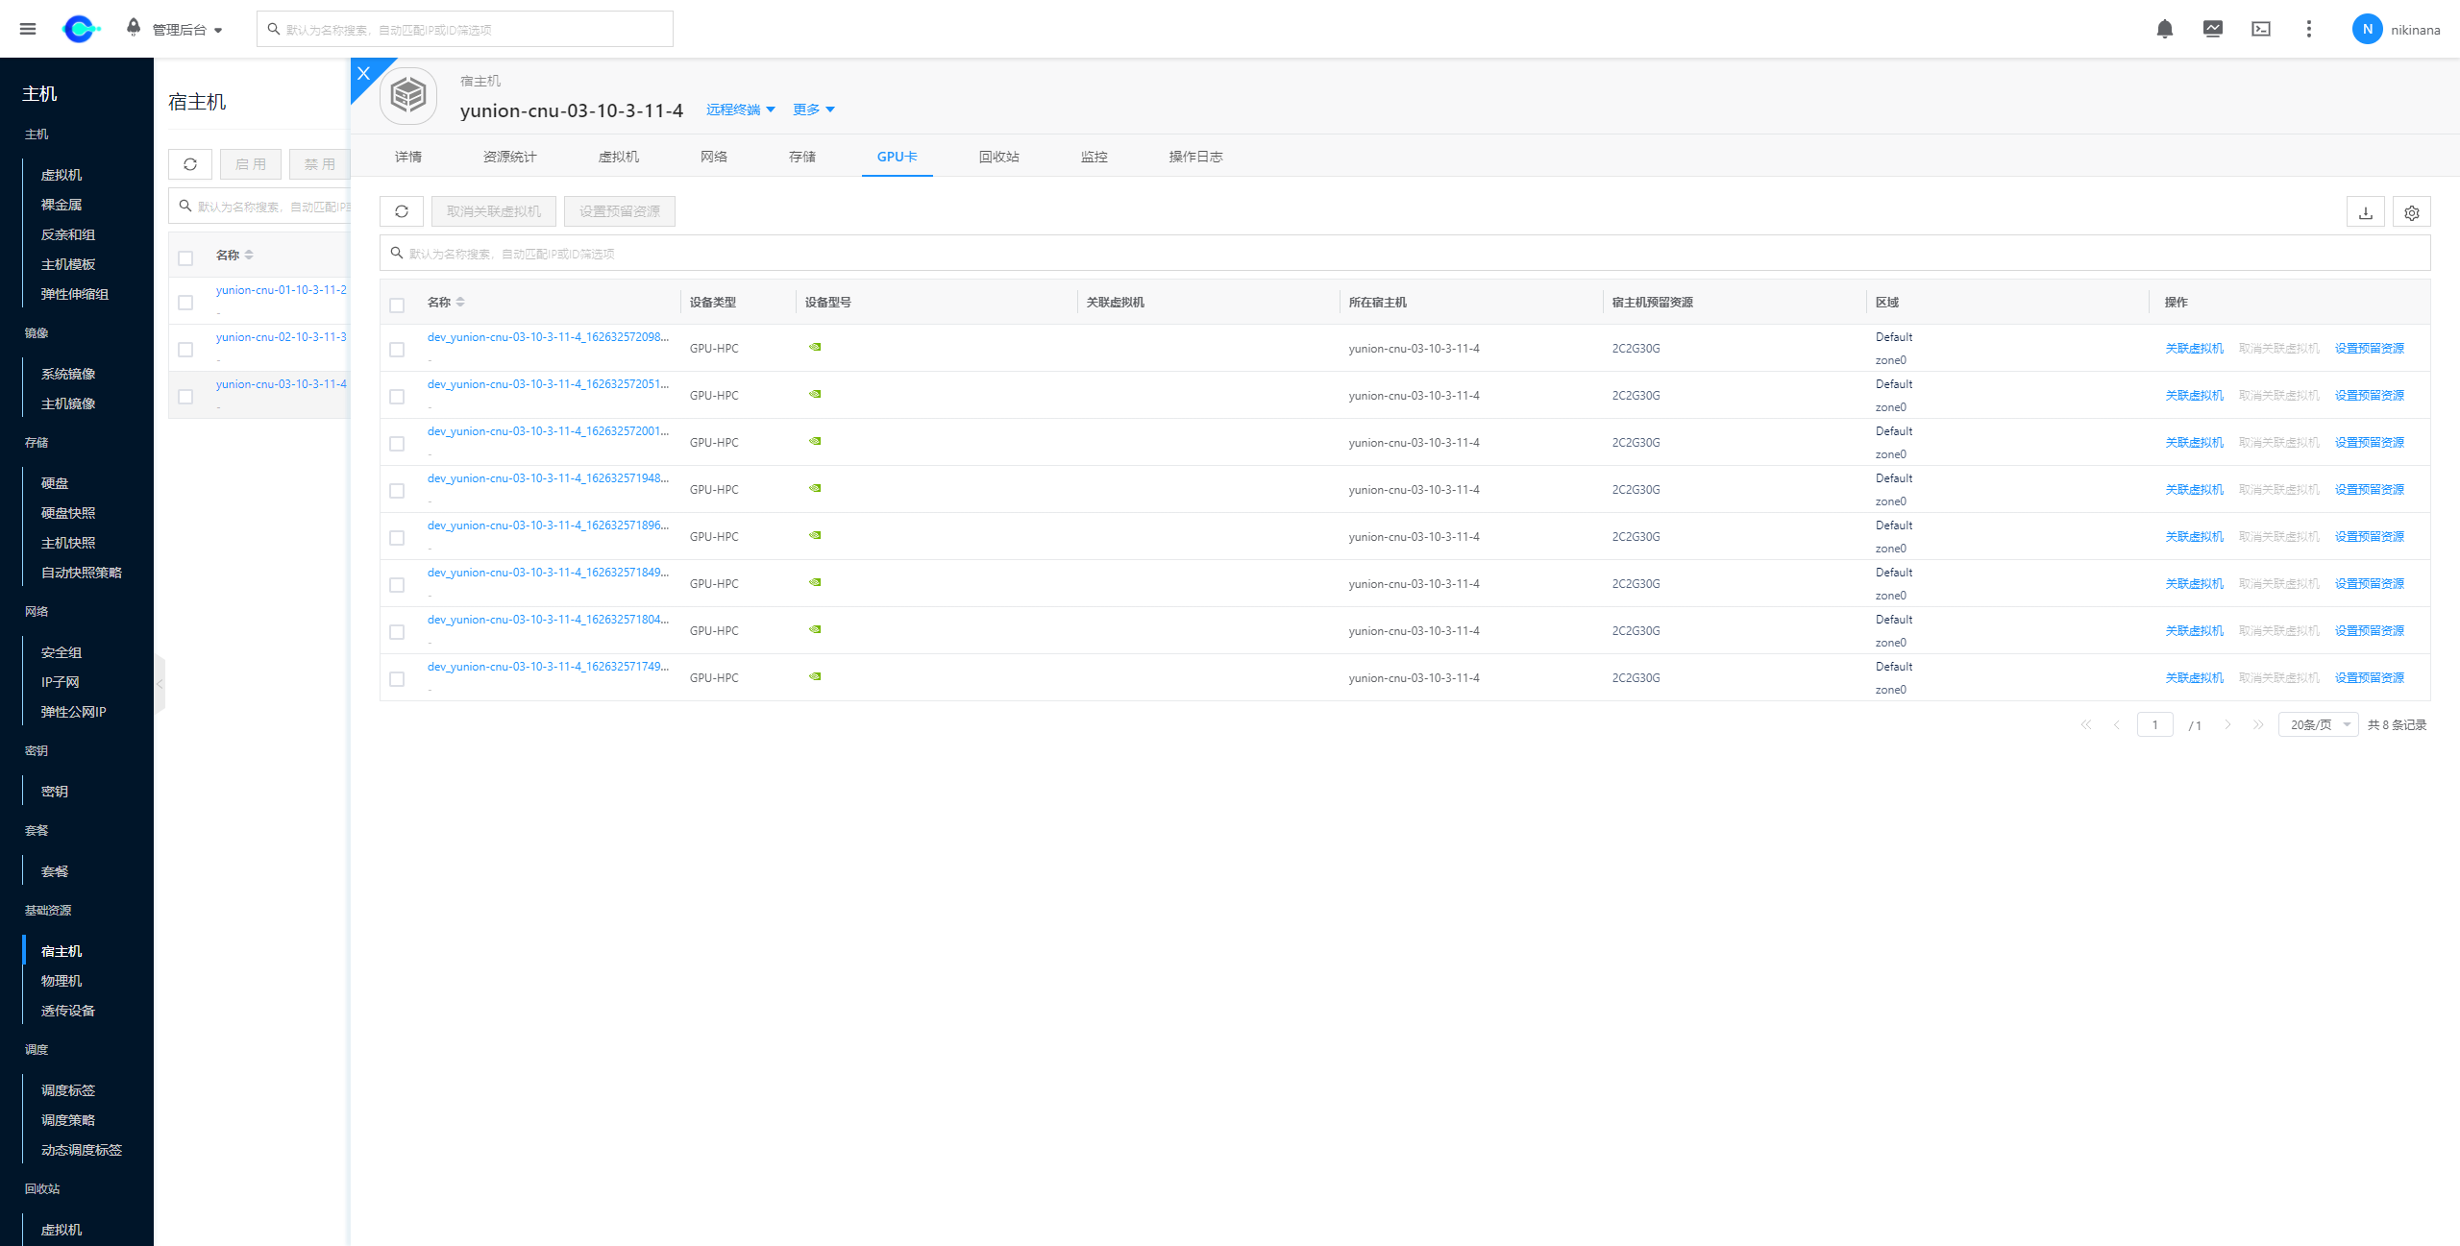Check the first dev_yunion GPU card row

[x=397, y=349]
